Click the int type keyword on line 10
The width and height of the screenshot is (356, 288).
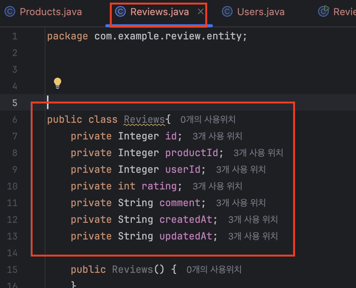127,186
